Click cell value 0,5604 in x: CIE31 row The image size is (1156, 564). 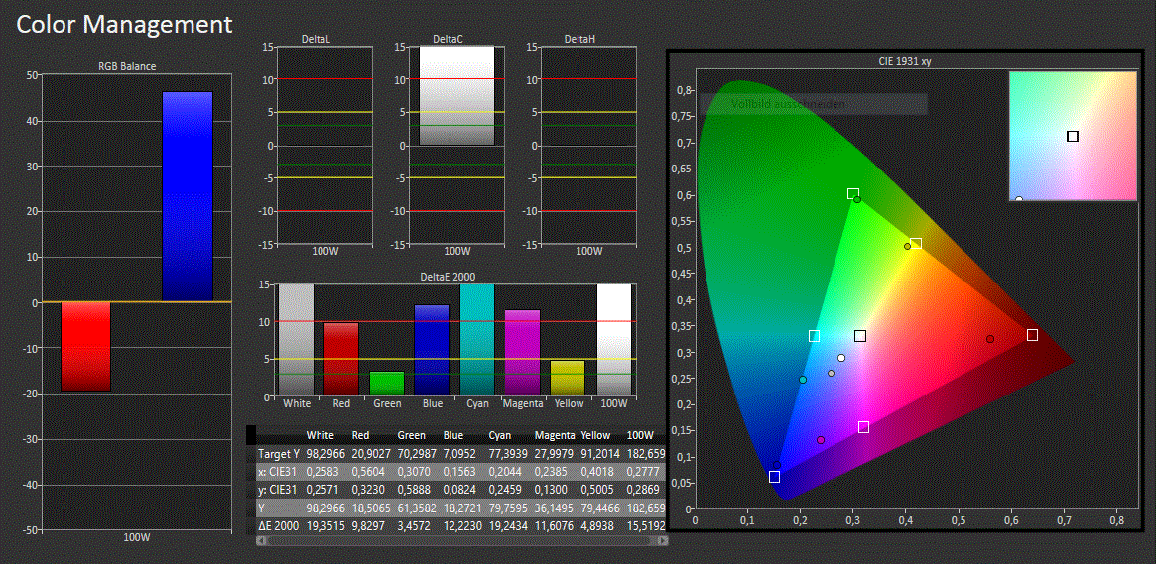370,471
